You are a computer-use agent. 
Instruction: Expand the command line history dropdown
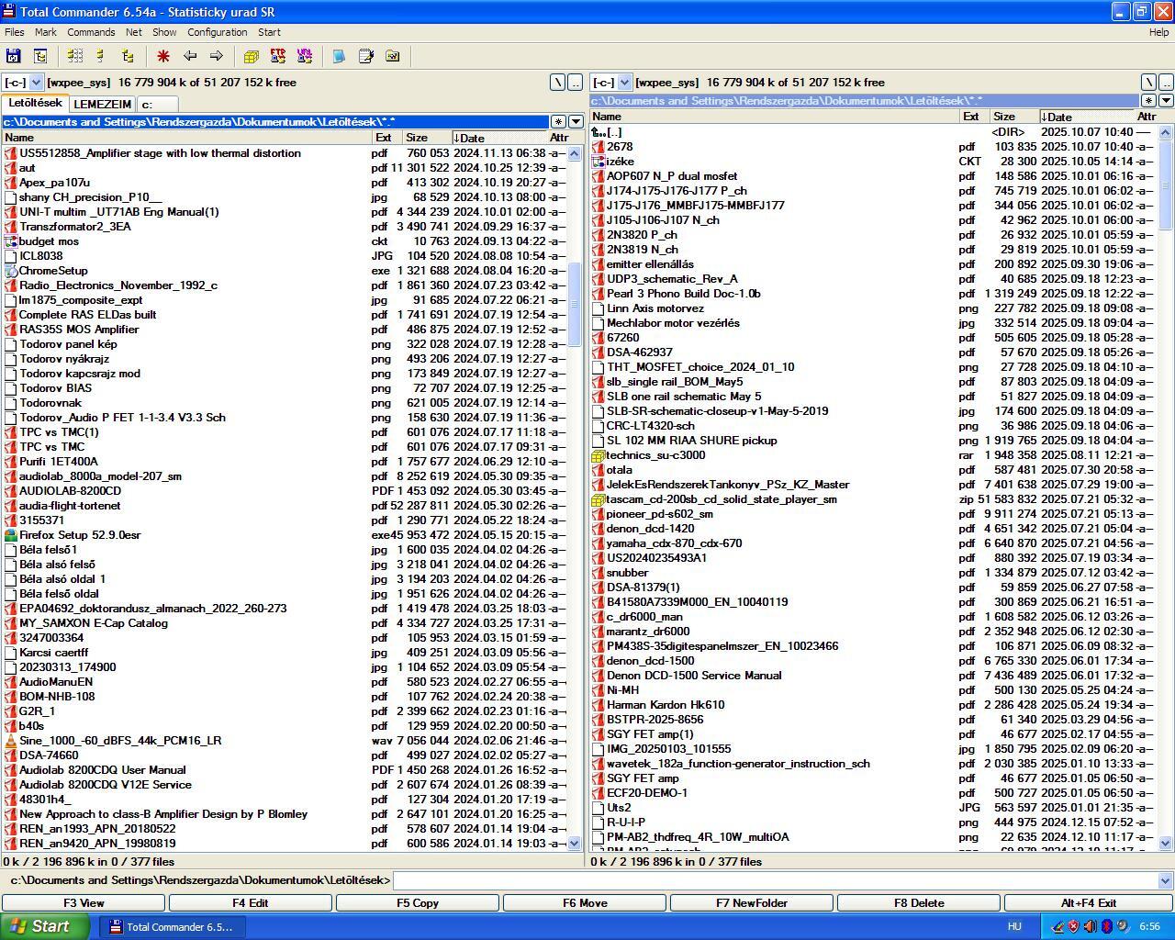(x=1166, y=881)
